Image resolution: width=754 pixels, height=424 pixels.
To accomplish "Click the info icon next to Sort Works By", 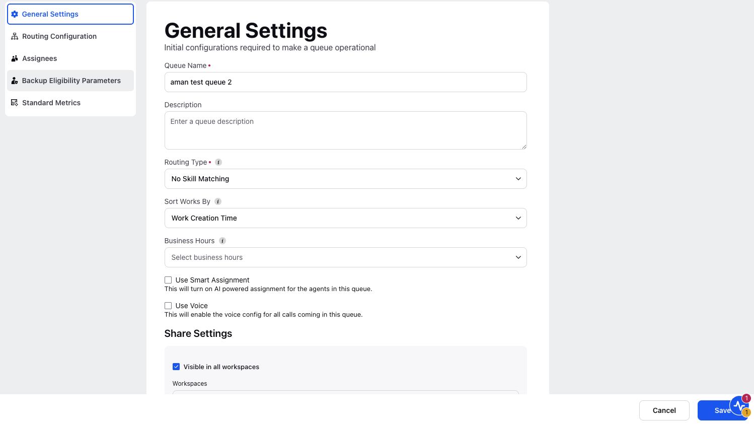I will point(218,201).
